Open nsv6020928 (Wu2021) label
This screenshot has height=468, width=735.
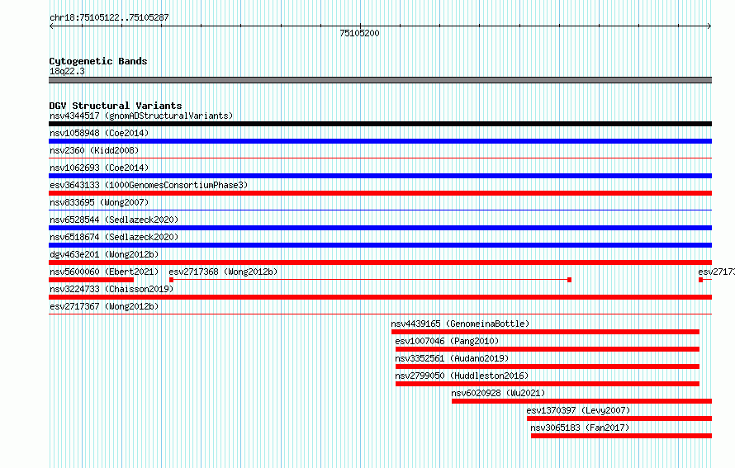(498, 393)
